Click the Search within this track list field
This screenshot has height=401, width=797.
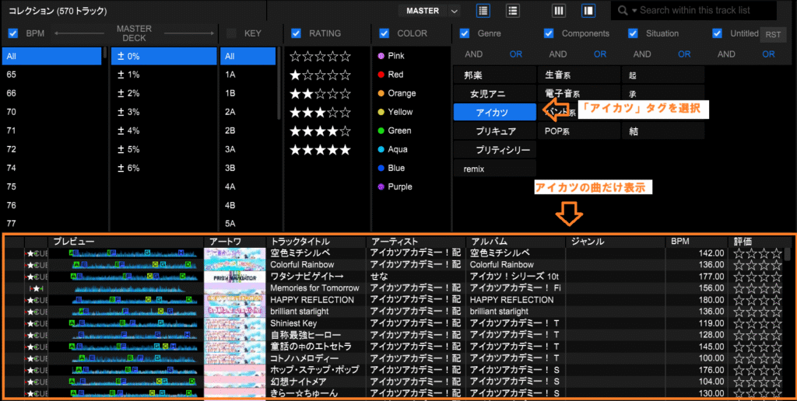click(x=704, y=11)
